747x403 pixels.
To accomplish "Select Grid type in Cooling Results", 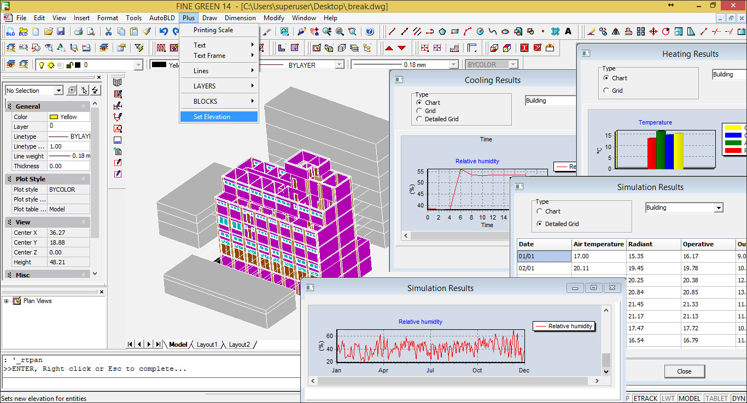I will coord(419,111).
